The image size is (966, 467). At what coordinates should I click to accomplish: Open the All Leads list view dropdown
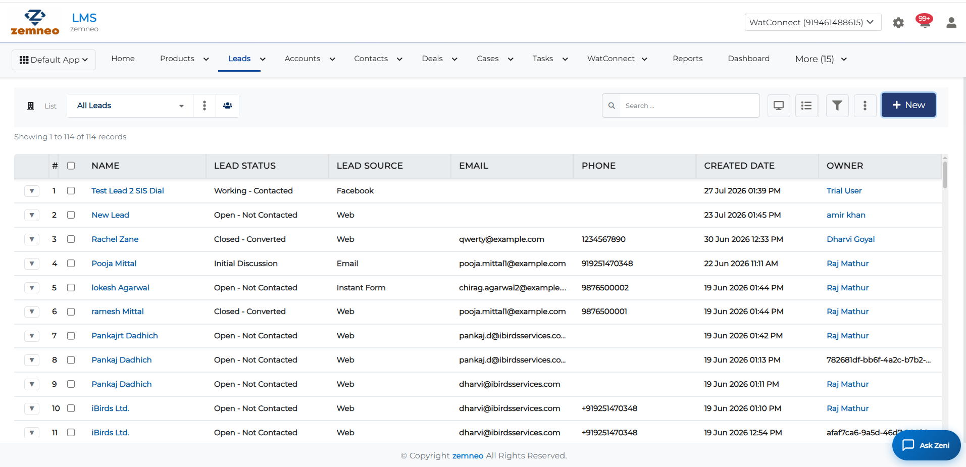[x=130, y=106]
